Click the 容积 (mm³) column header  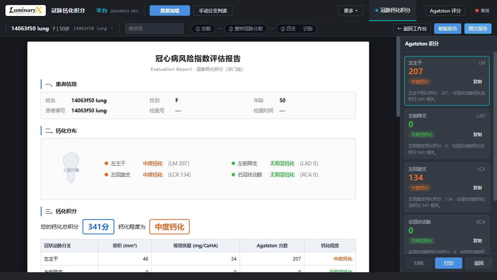(x=125, y=246)
